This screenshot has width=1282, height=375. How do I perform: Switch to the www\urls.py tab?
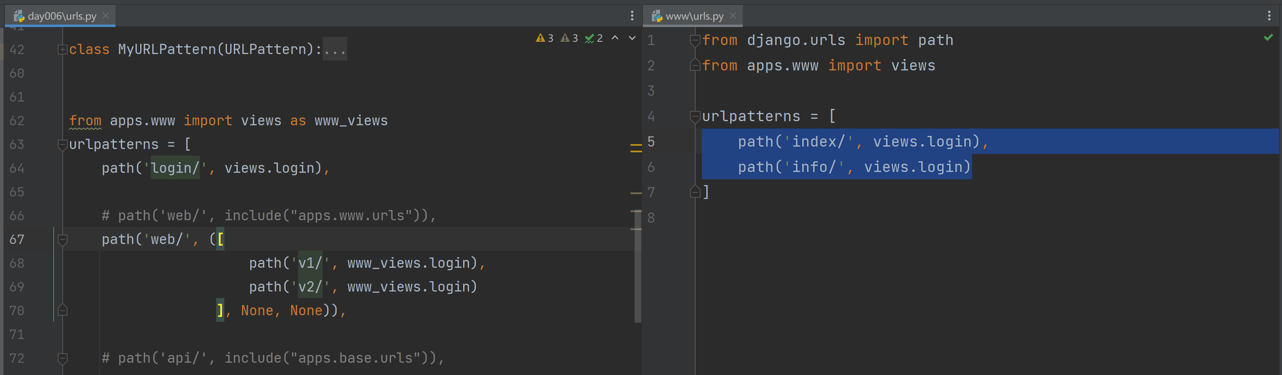coord(694,16)
